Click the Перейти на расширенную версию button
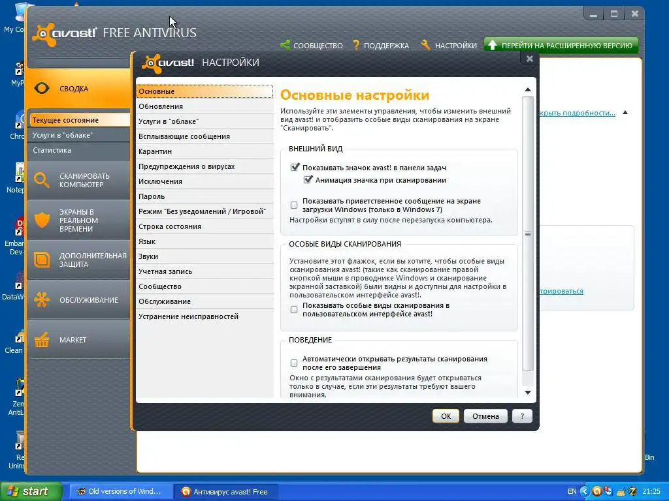Viewport: 669px width, 501px height. click(561, 45)
